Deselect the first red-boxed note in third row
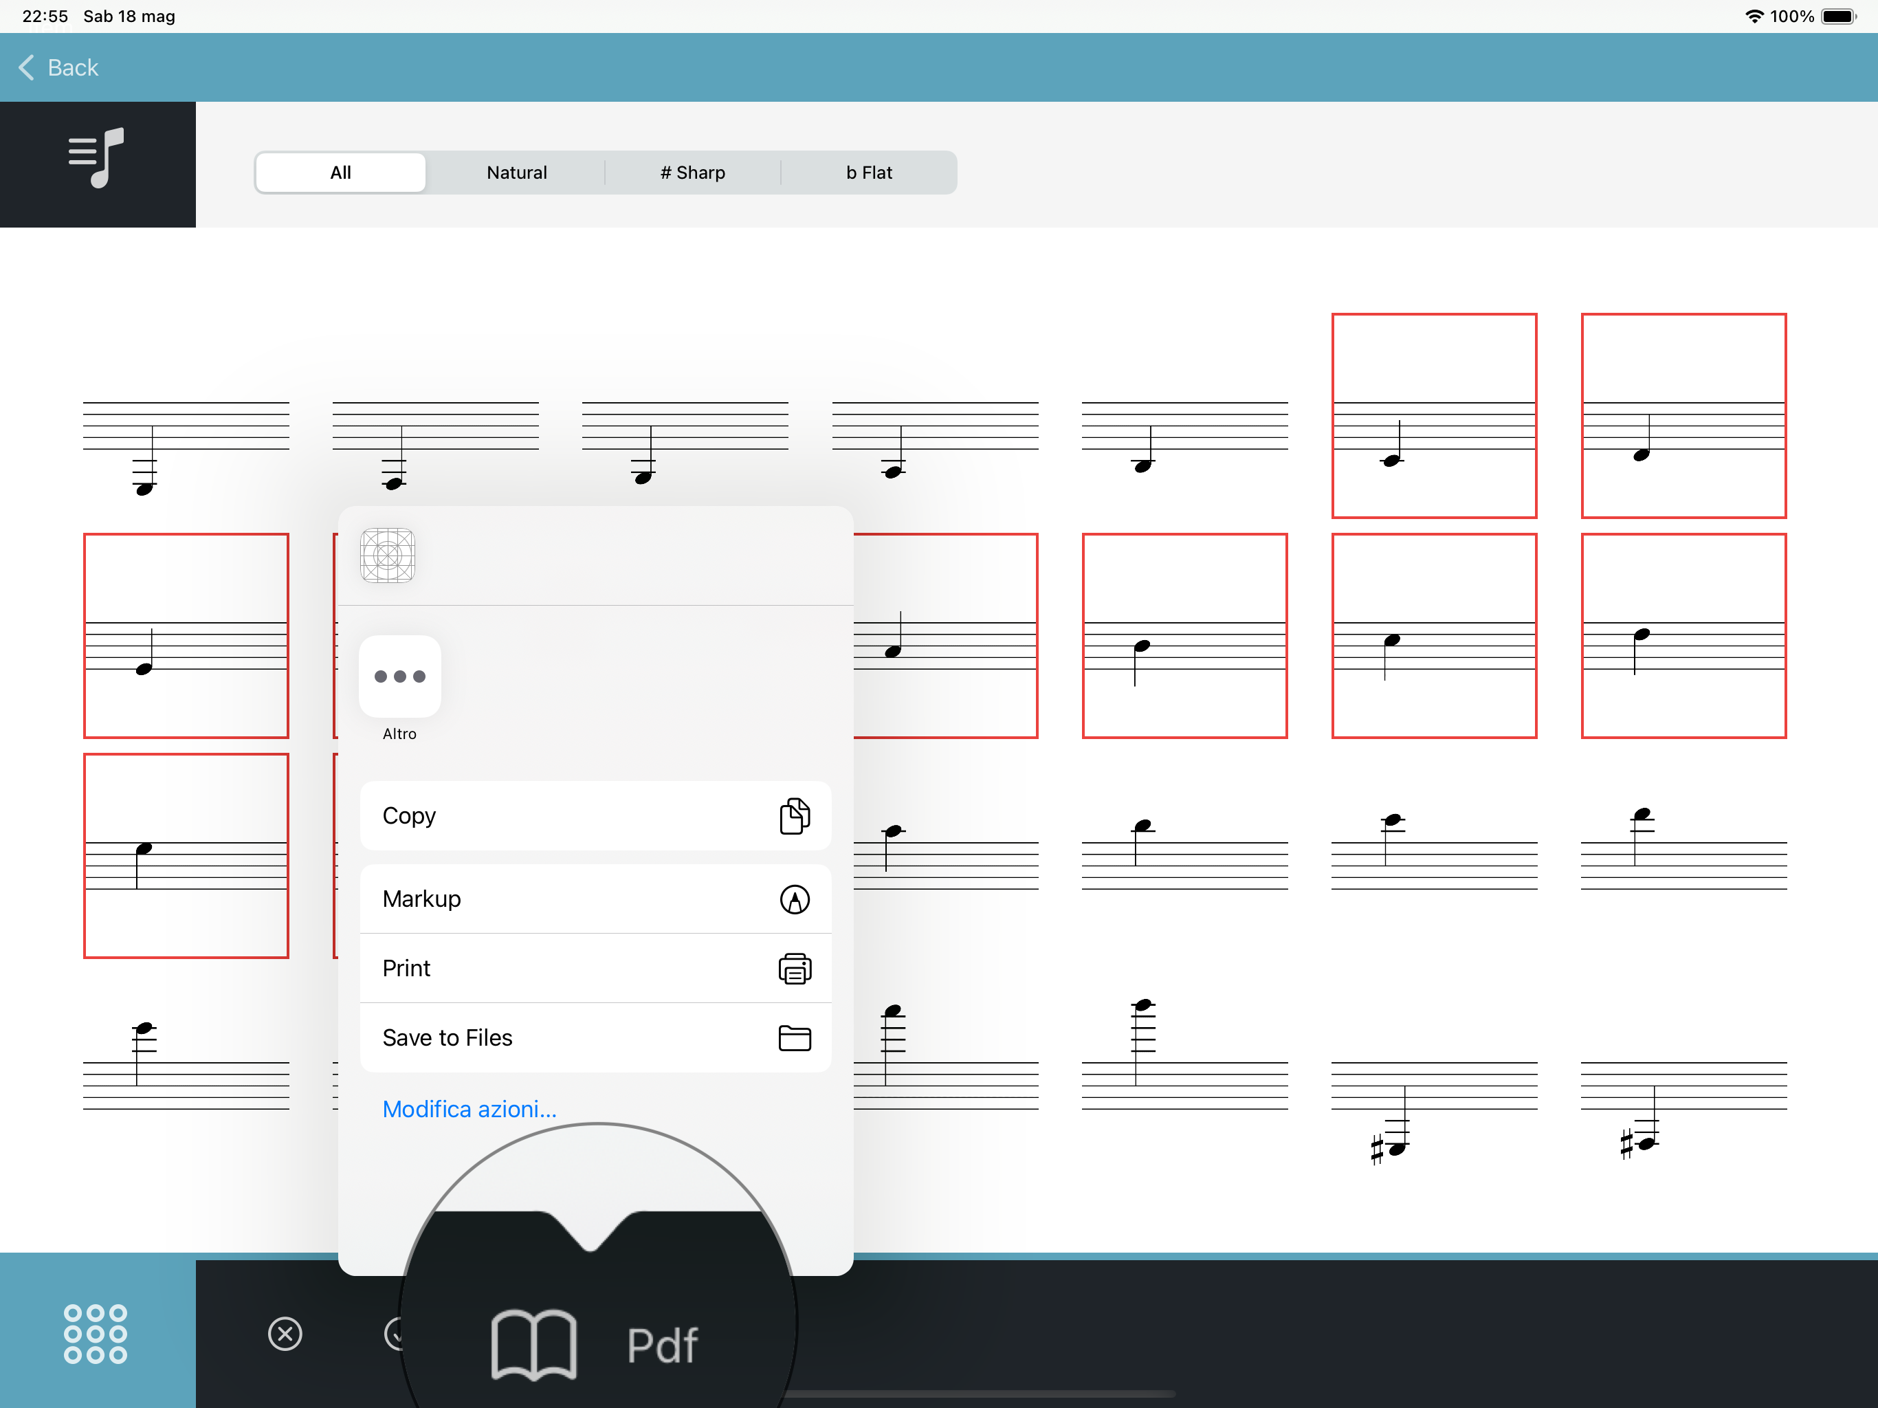Image resolution: width=1878 pixels, height=1408 pixels. [186, 856]
